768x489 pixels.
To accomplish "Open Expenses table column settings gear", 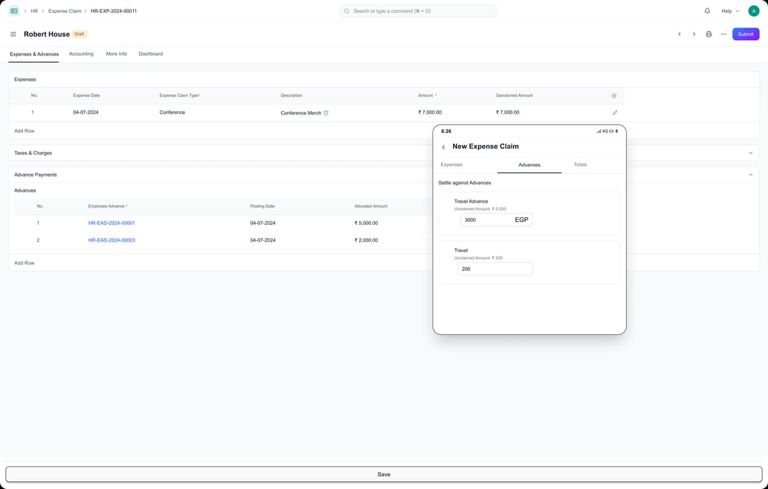I will coord(614,95).
